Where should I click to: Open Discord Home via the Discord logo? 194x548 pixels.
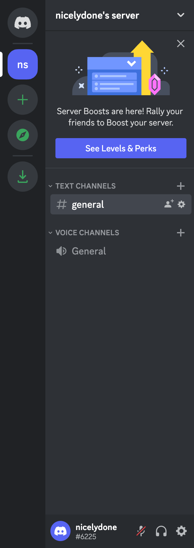tap(22, 22)
